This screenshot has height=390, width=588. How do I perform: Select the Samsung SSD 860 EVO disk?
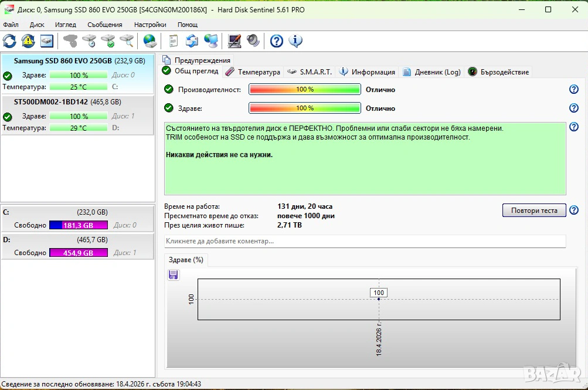[63, 60]
